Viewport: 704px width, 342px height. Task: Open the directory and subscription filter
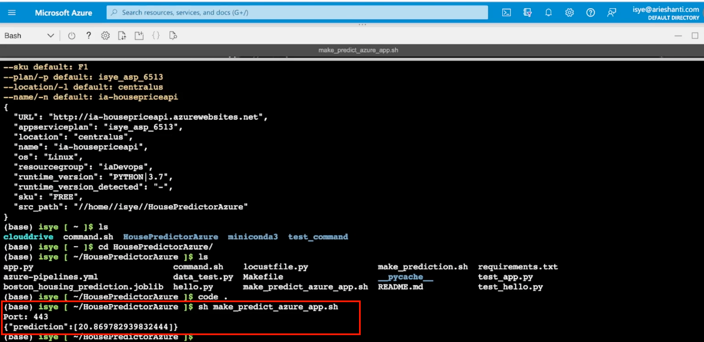click(x=528, y=12)
